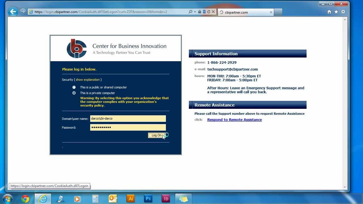
Task: Open the media player taskbar icon
Action: coord(77,199)
